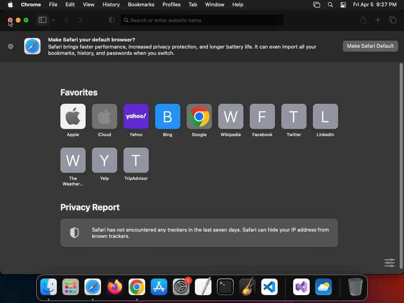The height and width of the screenshot is (303, 404).
Task: Click the Safari compass icon in banner
Action: (x=32, y=47)
